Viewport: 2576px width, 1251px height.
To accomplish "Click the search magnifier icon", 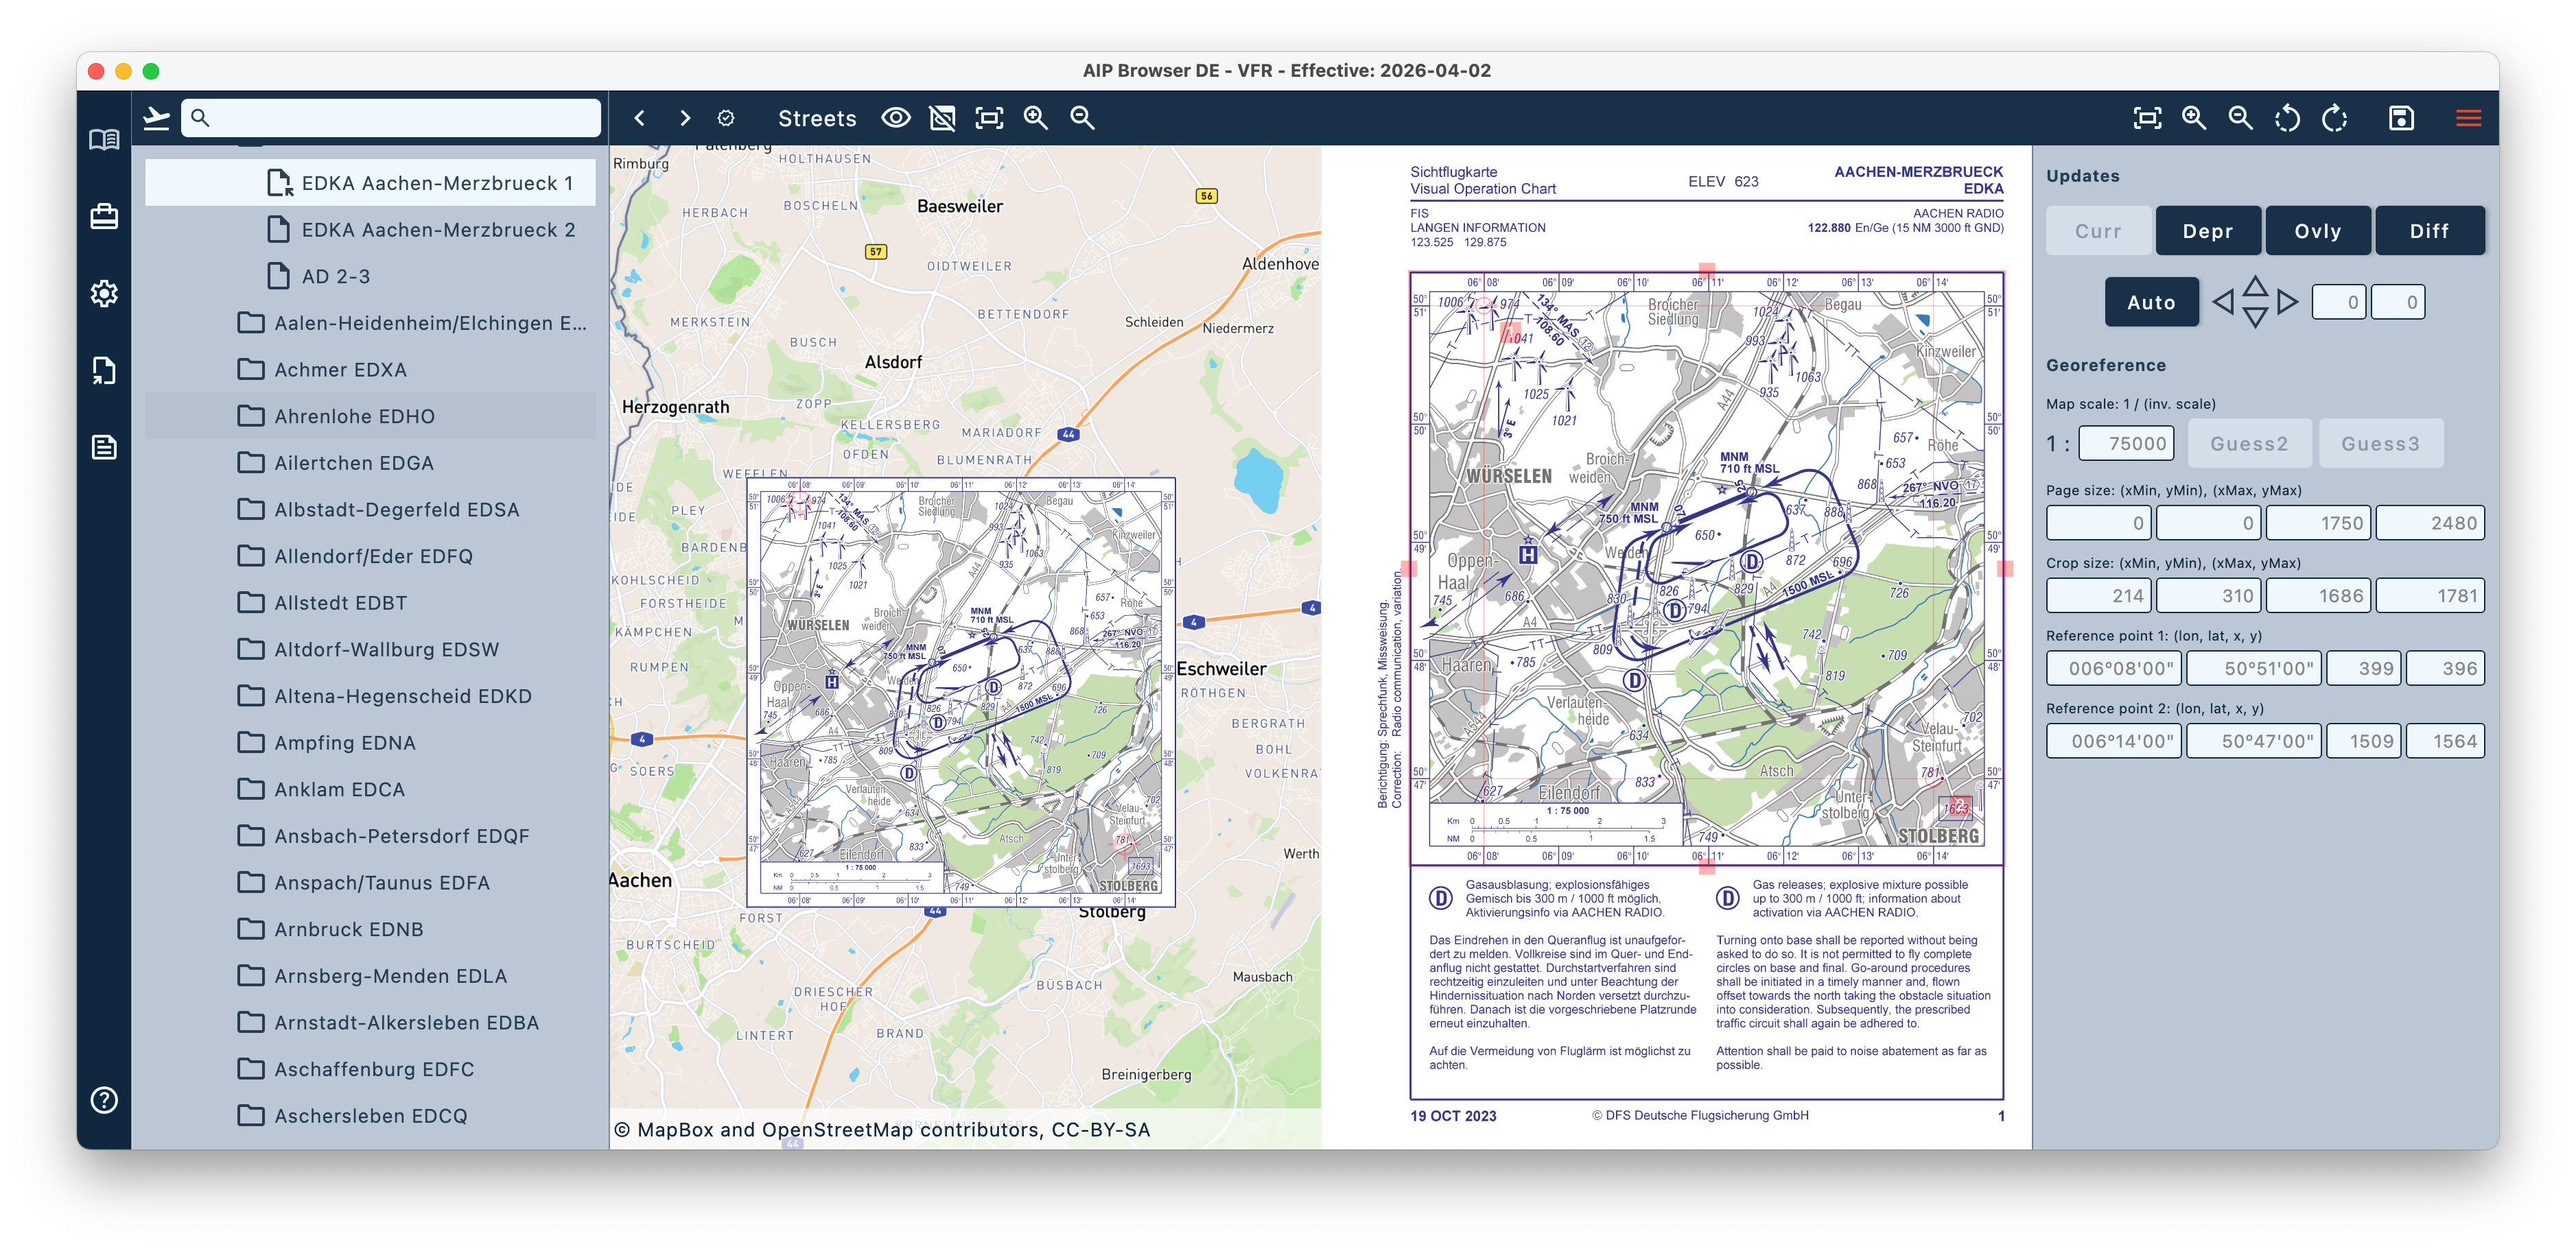I will (x=200, y=118).
